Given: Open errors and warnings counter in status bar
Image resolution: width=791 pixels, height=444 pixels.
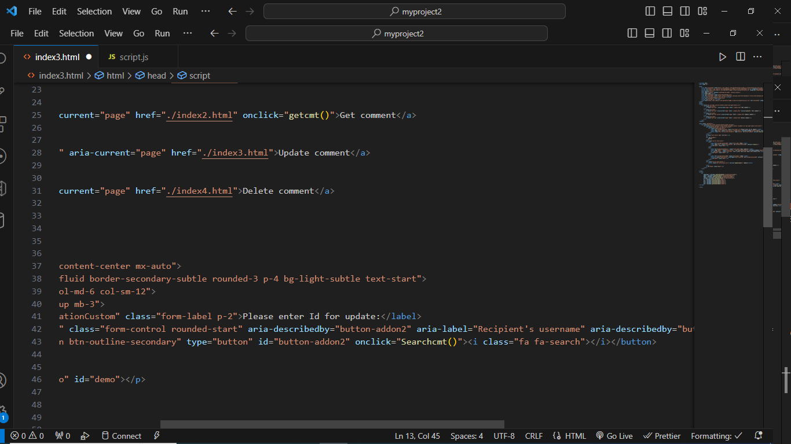Looking at the screenshot, I should pyautogui.click(x=27, y=436).
